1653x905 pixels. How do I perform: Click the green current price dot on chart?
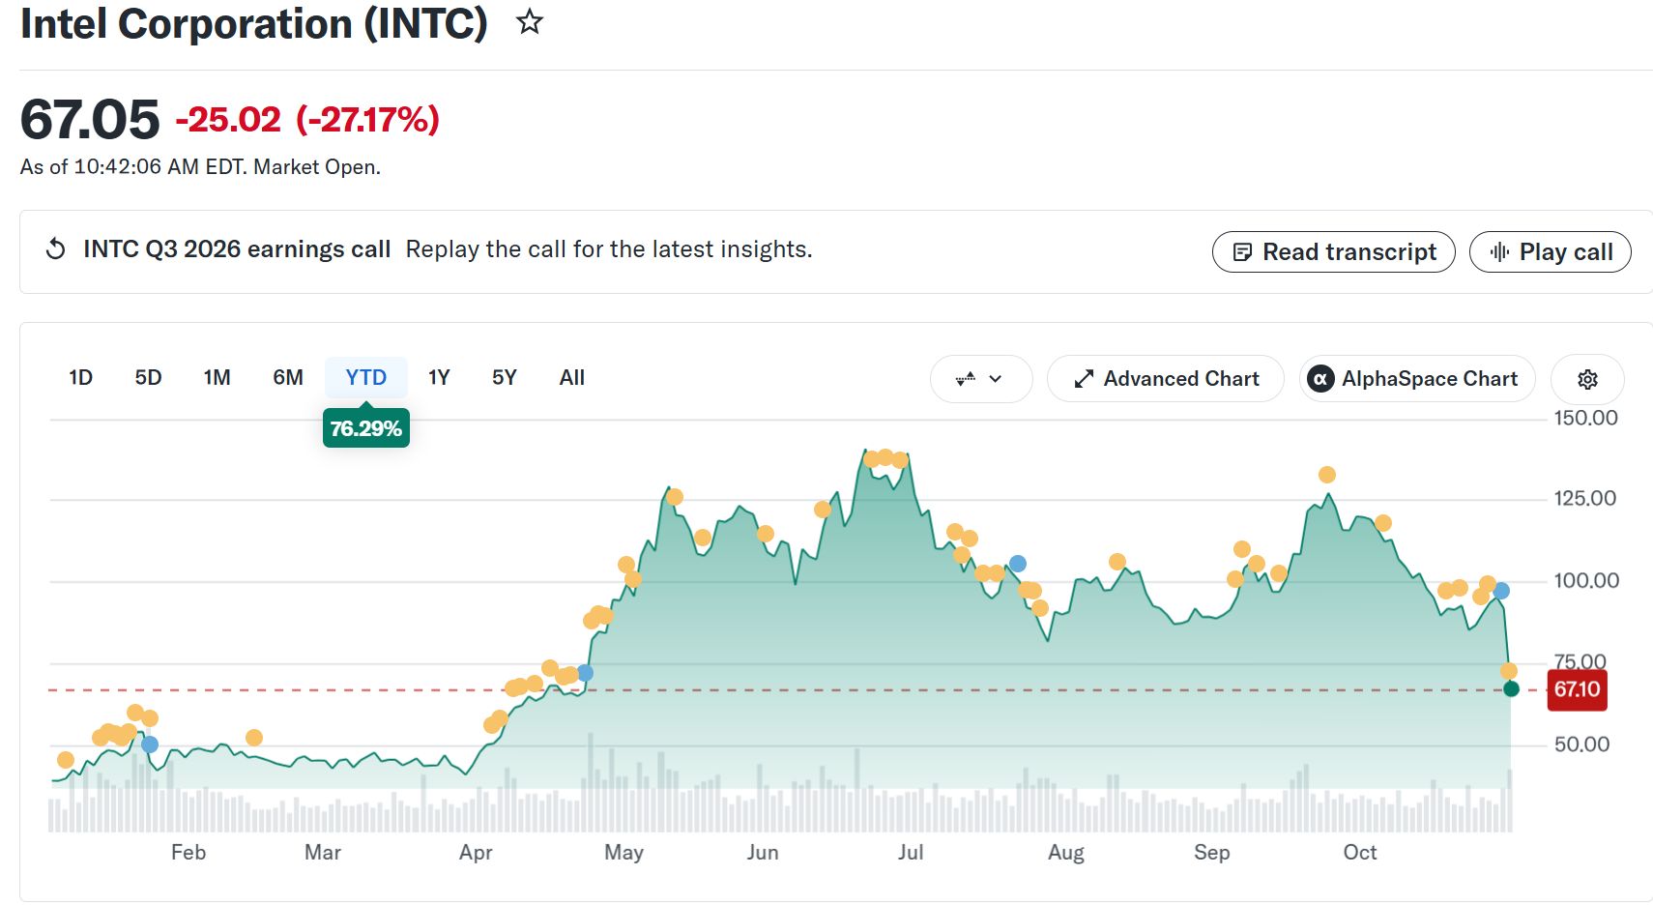[1511, 688]
